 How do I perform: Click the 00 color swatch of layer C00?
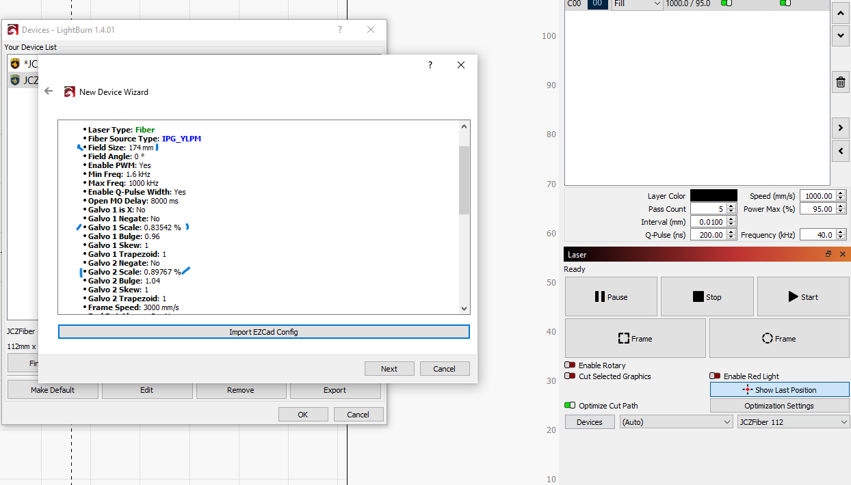tap(597, 4)
